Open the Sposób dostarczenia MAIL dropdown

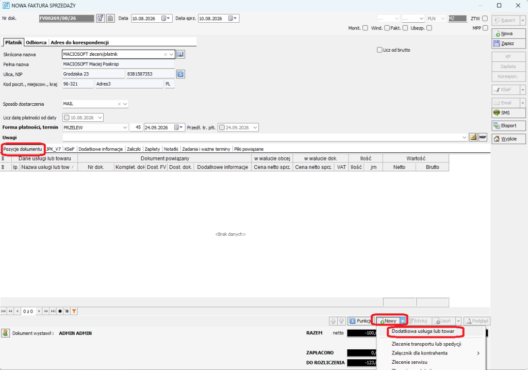(125, 104)
